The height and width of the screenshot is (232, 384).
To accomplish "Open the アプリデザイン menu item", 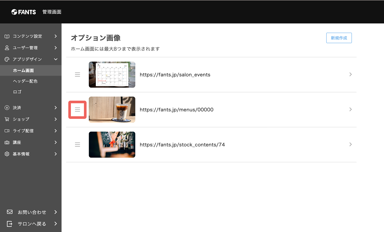I will coord(31,59).
